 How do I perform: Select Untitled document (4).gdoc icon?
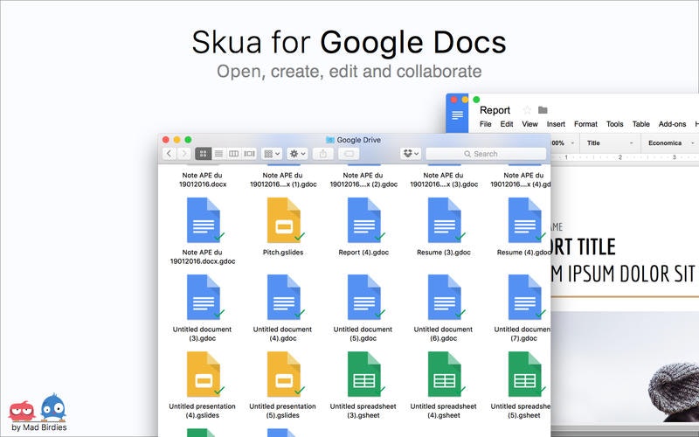pyautogui.click(x=283, y=297)
